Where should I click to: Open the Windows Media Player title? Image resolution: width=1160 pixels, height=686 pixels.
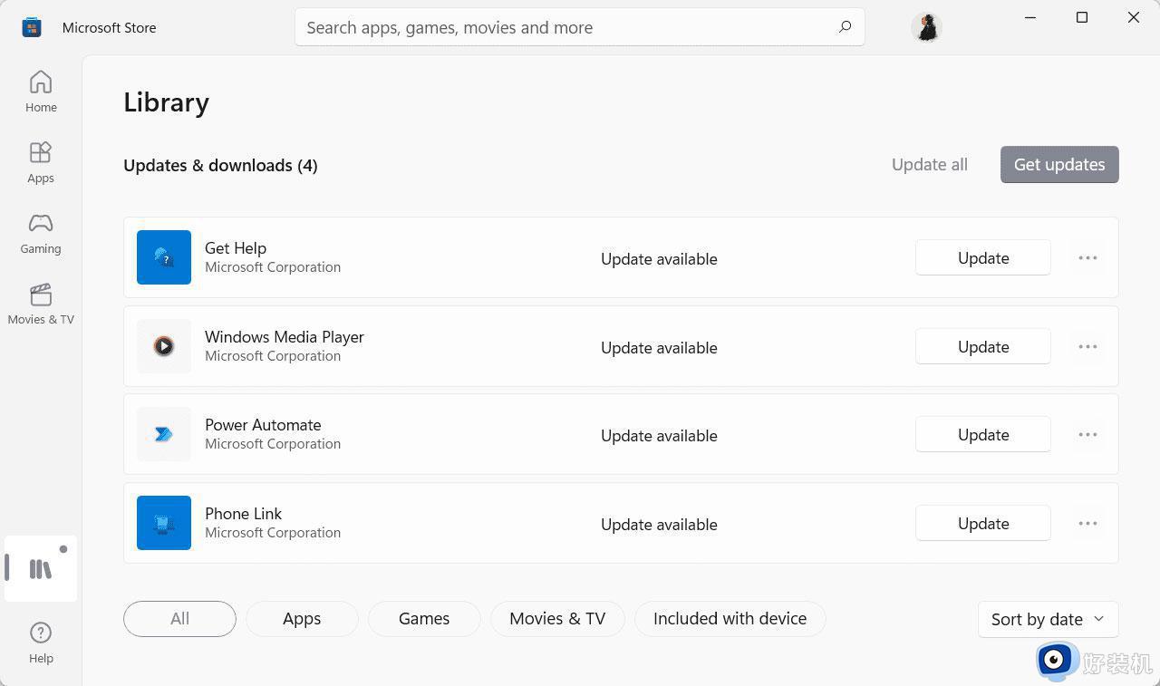(x=285, y=336)
